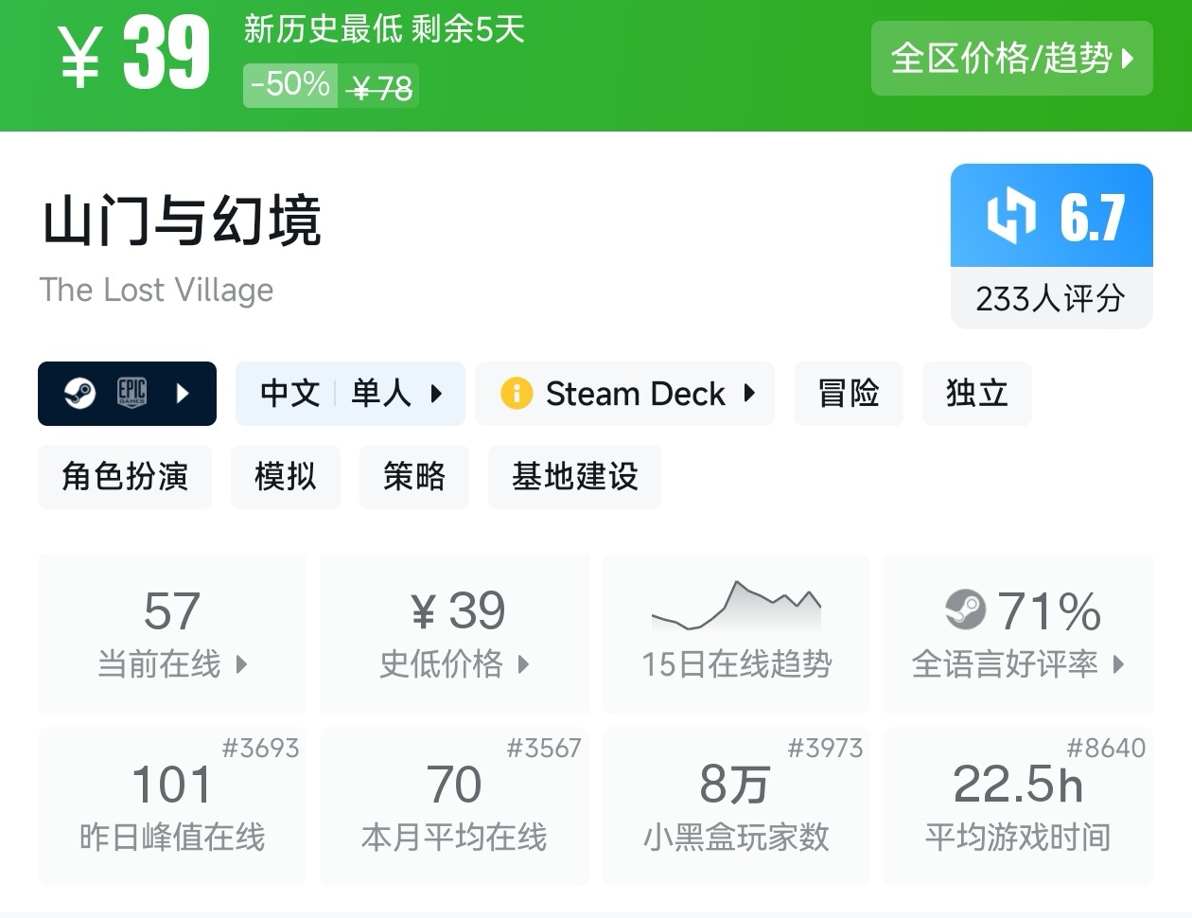This screenshot has height=918, width=1192.
Task: Open 全语言好评率 review rating details
Action: (1018, 634)
